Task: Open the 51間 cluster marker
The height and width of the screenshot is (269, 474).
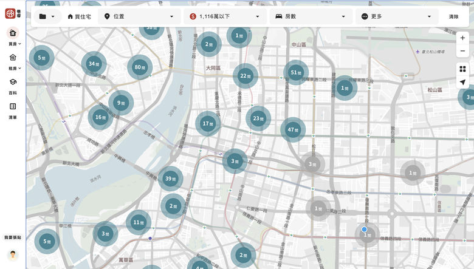Action: (296, 72)
